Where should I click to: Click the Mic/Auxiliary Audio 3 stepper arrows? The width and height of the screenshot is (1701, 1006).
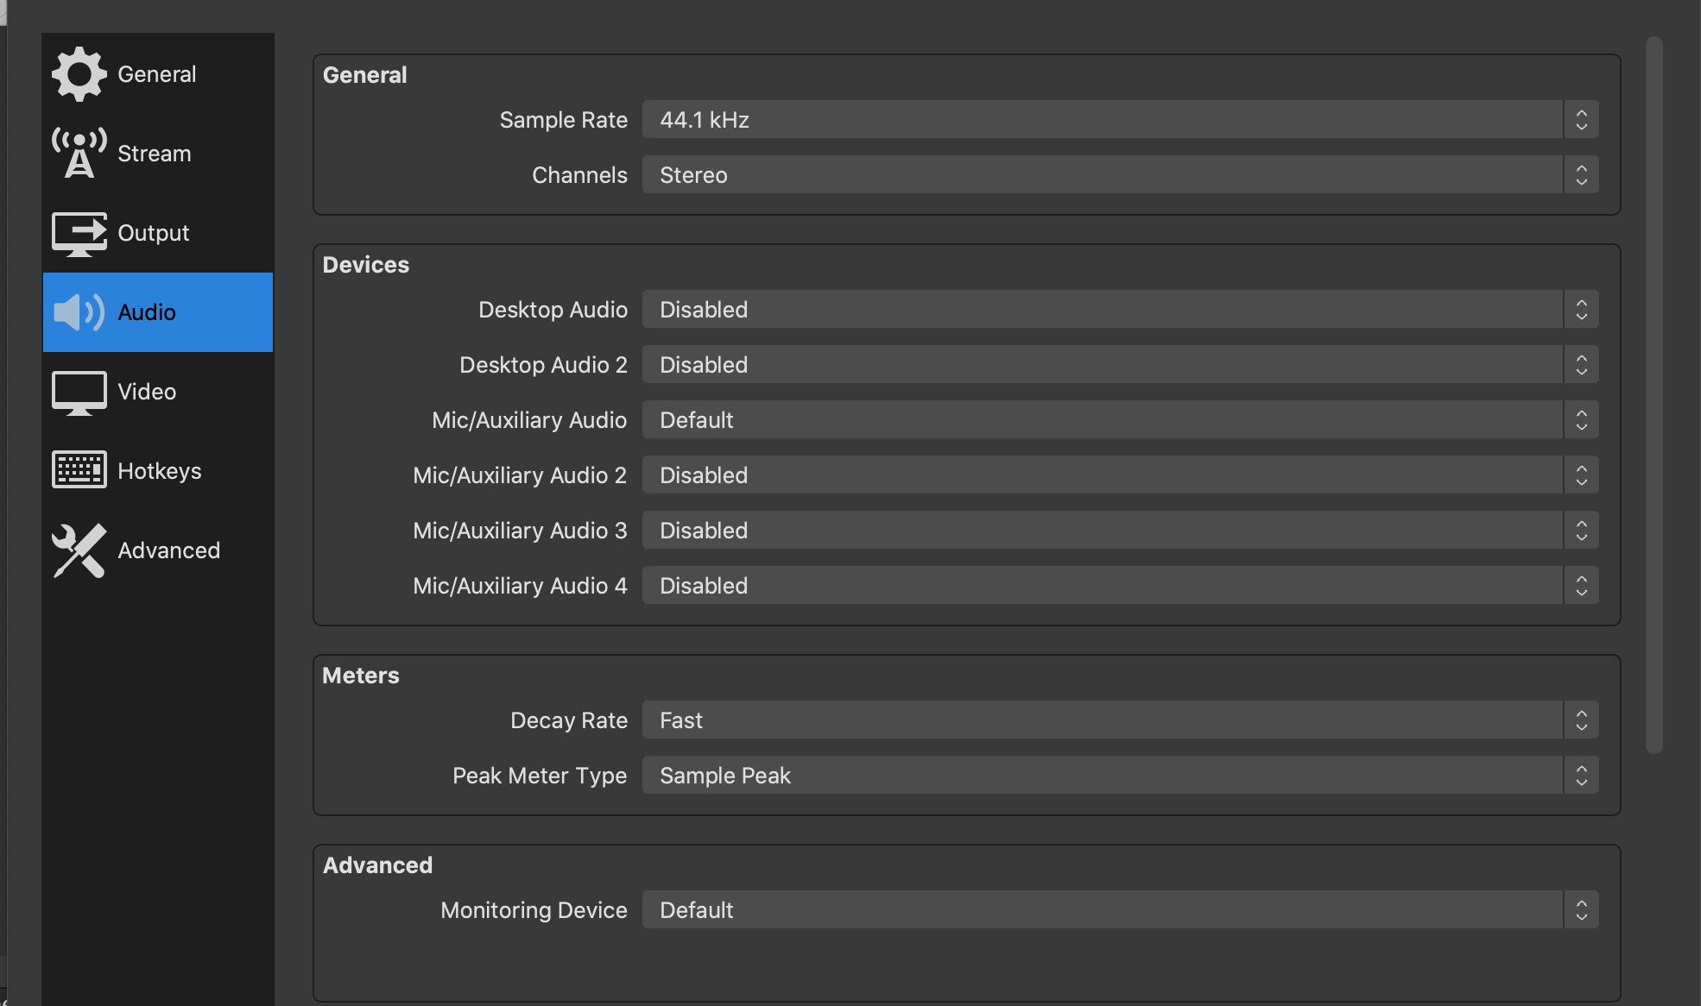pos(1581,531)
